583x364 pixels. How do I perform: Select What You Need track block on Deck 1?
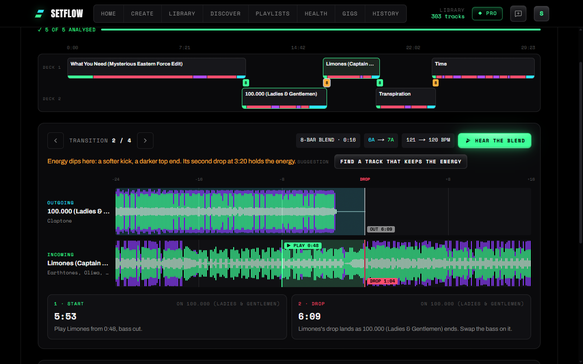click(157, 68)
